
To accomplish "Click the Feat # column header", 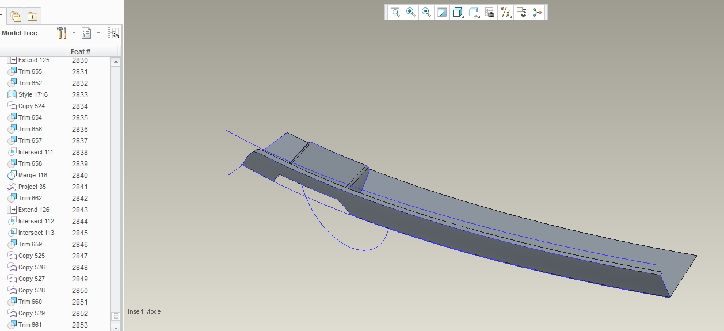I will (x=81, y=51).
